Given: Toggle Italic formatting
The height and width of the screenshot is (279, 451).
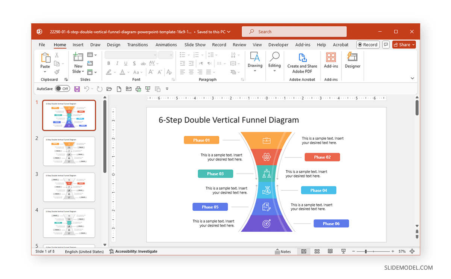Looking at the screenshot, I should [117, 63].
